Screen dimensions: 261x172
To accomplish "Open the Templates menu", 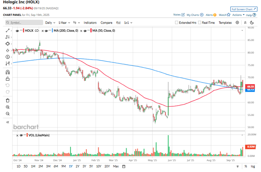I will 225,23.
